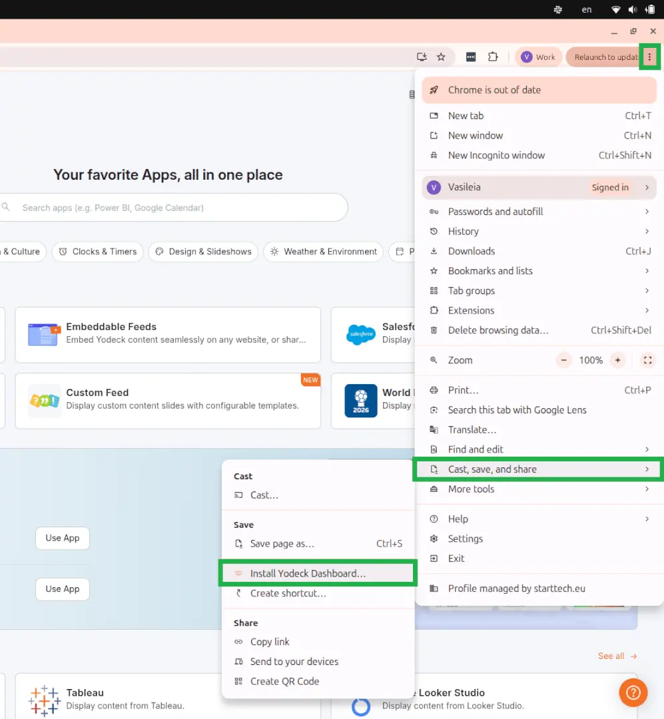The image size is (664, 719).
Task: Follow the See all link
Action: pos(617,656)
